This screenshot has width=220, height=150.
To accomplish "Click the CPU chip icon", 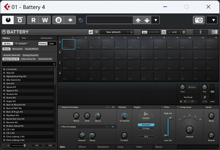I will pos(163,32).
